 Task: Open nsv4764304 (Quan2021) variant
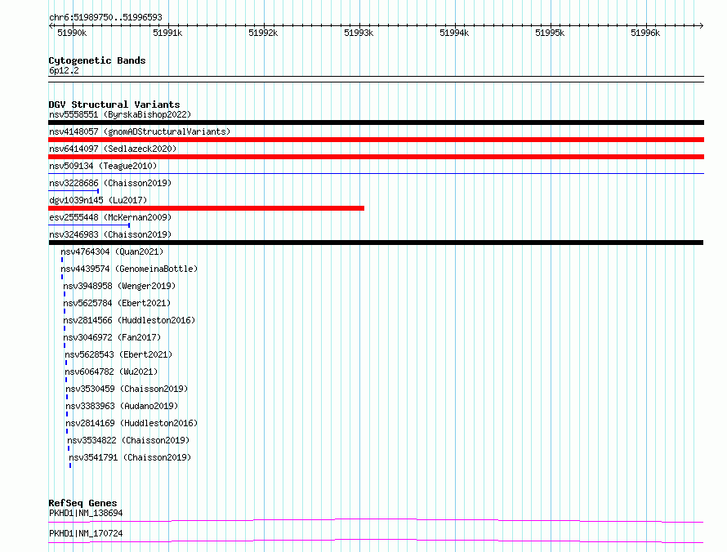tap(112, 252)
